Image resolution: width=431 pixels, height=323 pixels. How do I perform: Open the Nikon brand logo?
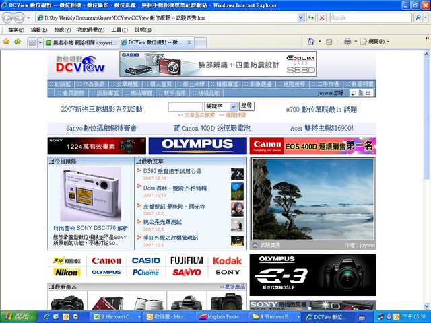tap(67, 273)
